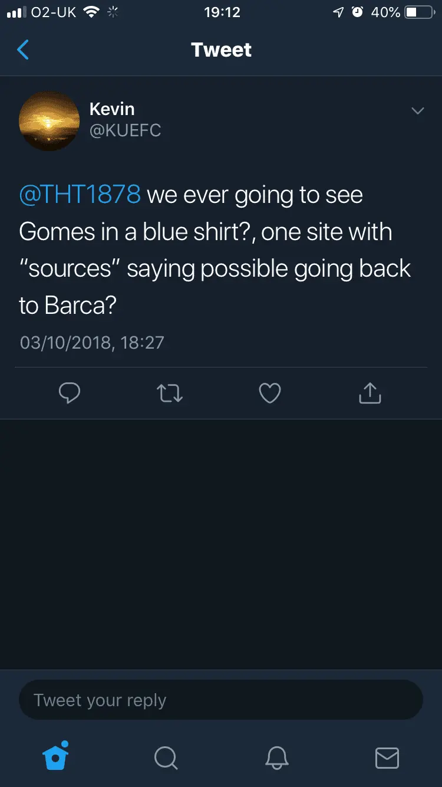
Task: Tap the Wi-Fi icon in status bar
Action: (91, 12)
